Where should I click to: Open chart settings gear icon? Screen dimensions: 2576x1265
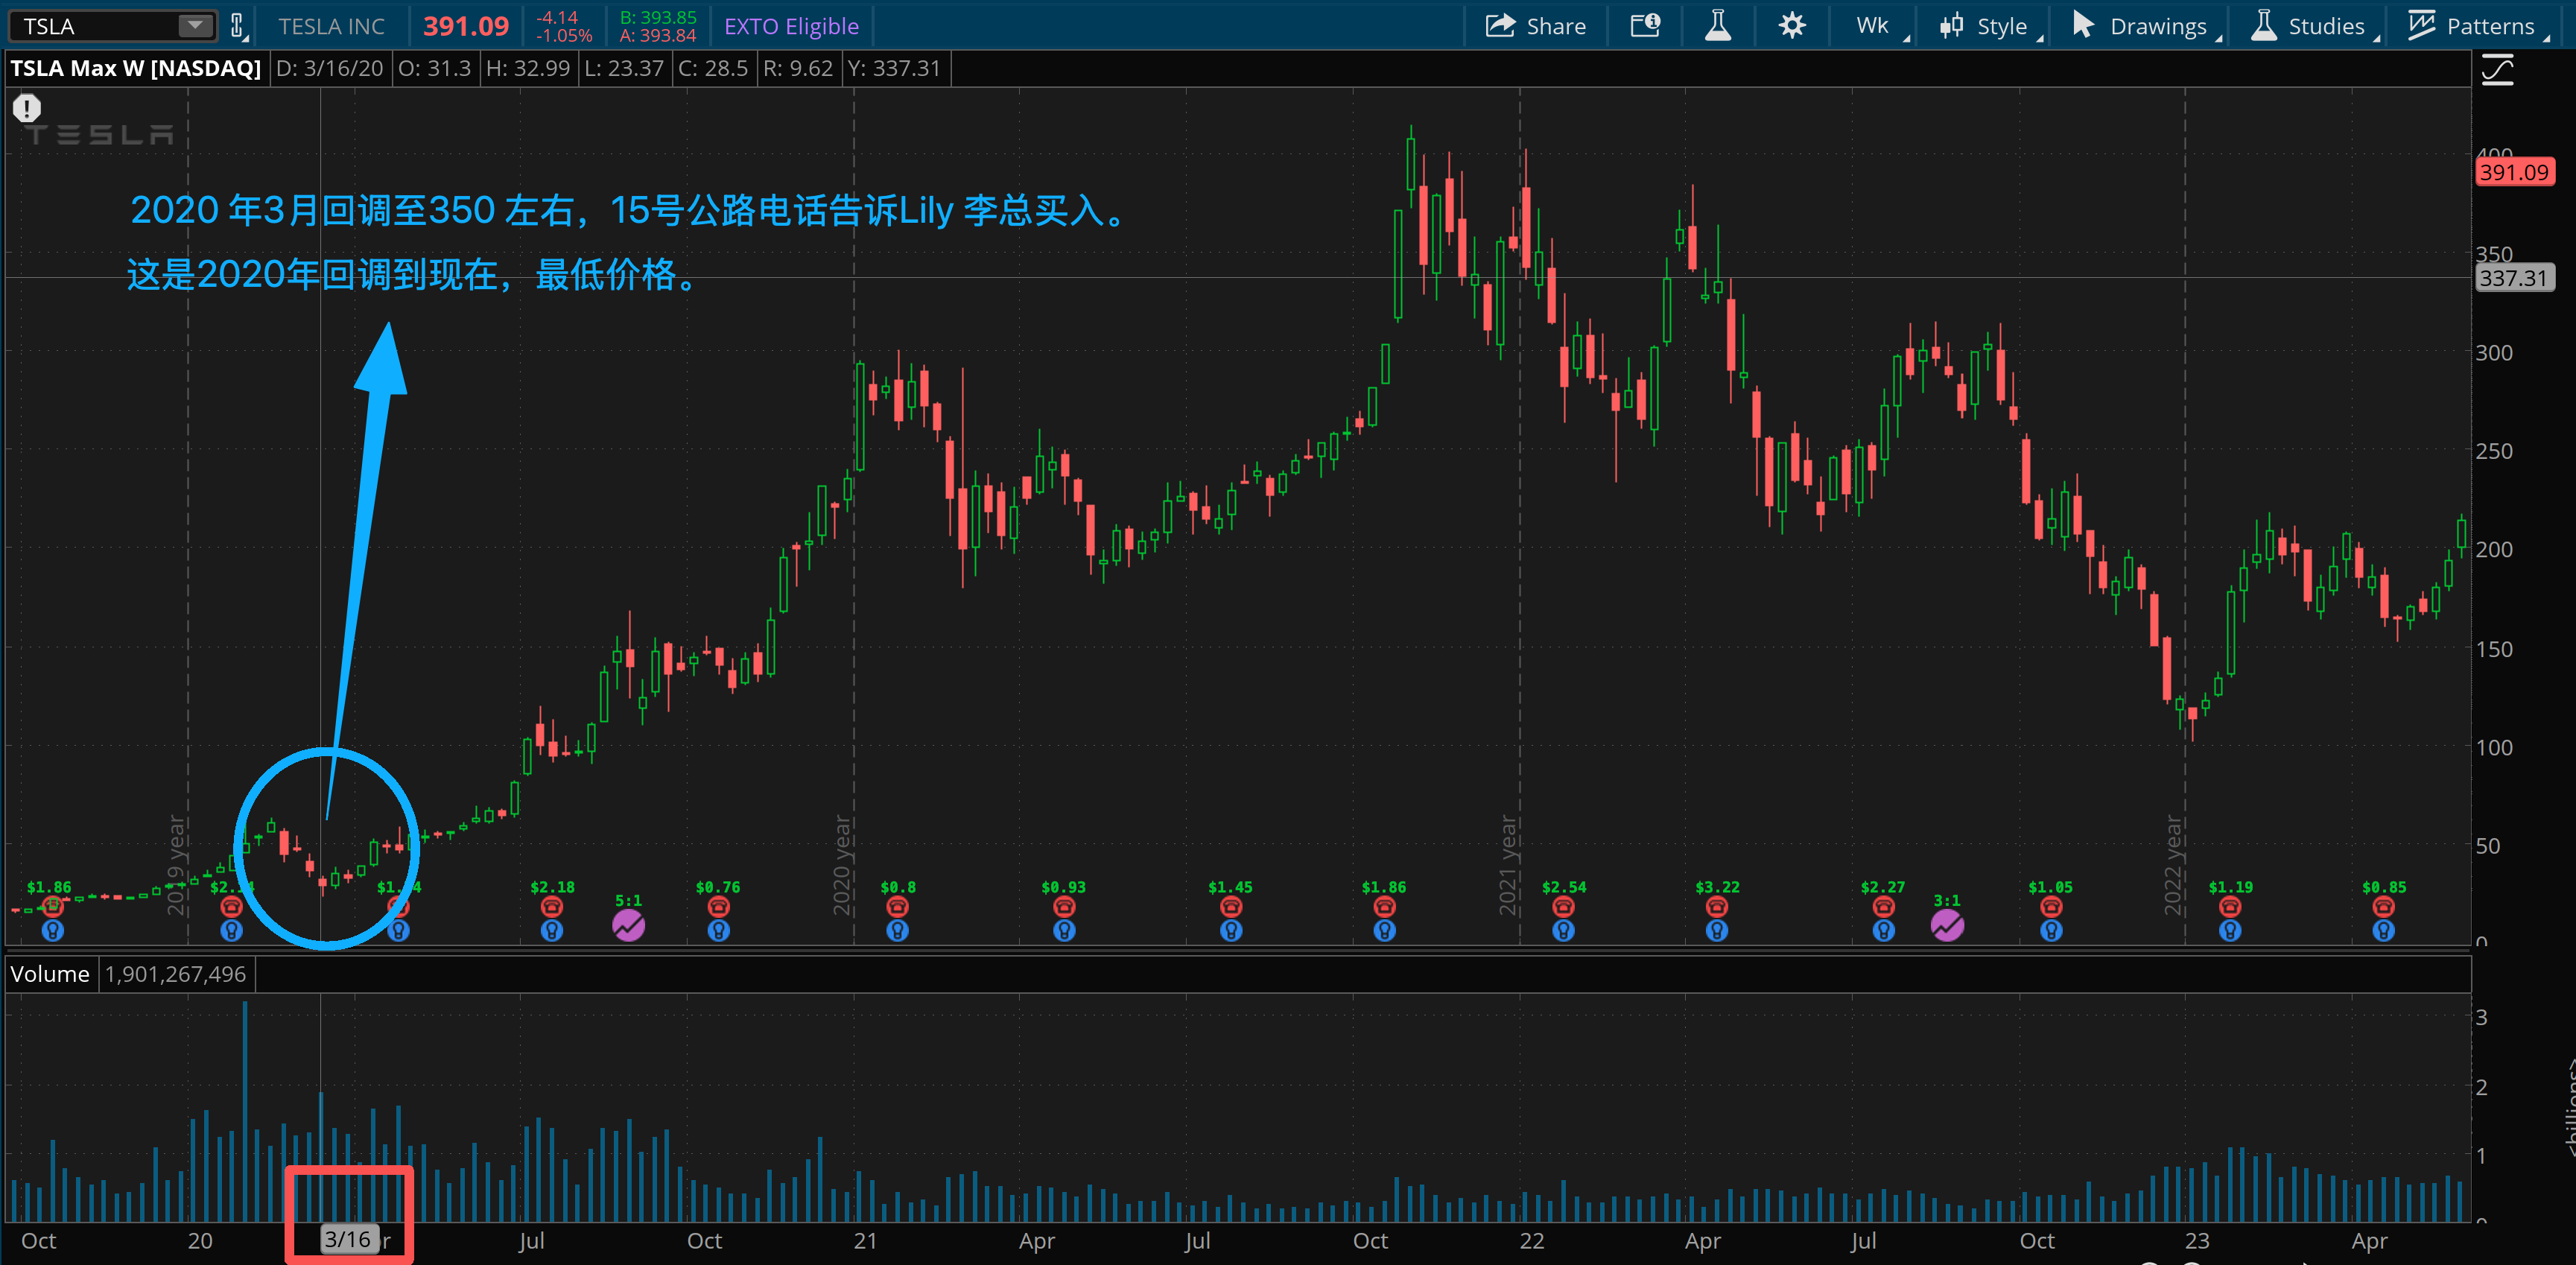pyautogui.click(x=1792, y=26)
